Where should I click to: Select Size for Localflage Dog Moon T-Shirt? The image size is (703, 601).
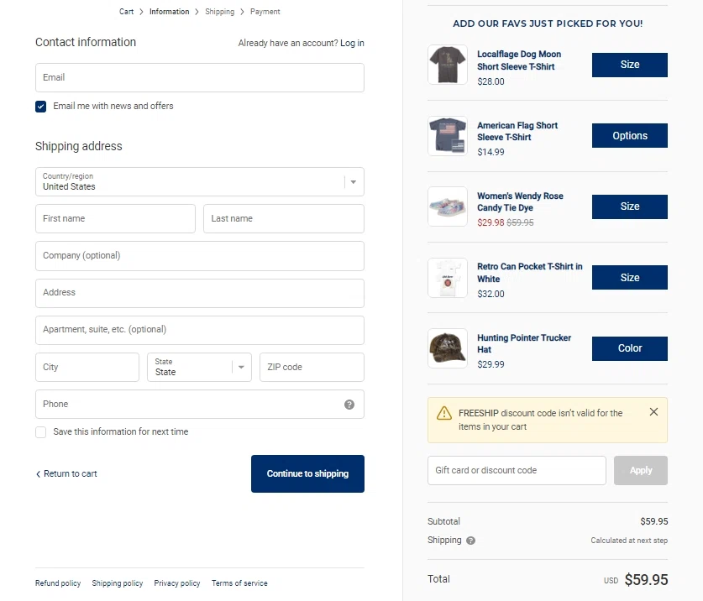pos(629,65)
